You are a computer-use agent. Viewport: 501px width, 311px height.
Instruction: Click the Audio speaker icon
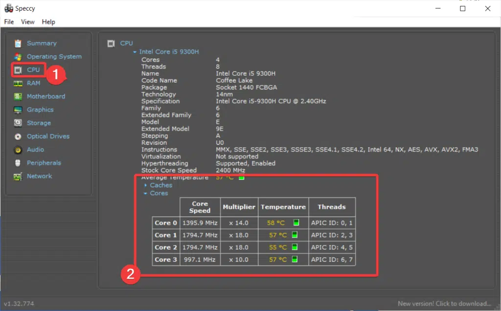pyautogui.click(x=18, y=150)
